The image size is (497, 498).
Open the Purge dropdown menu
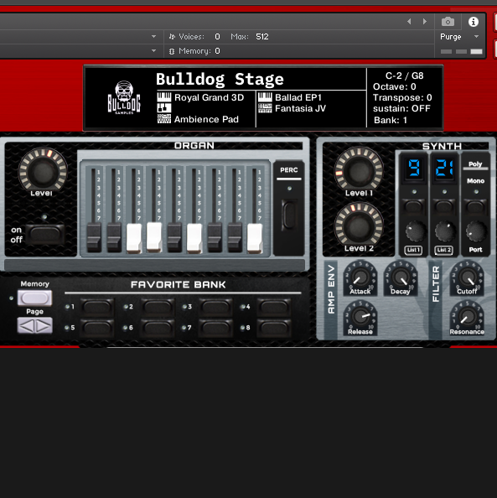pyautogui.click(x=459, y=37)
